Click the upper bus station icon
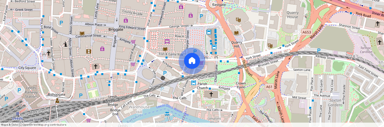Screen dimensions: 384x127 pos(209,32)
